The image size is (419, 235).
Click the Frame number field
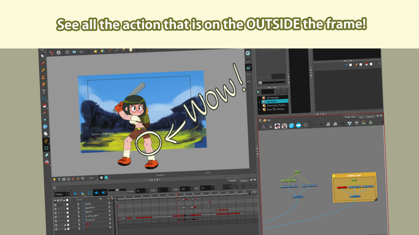click(x=140, y=191)
